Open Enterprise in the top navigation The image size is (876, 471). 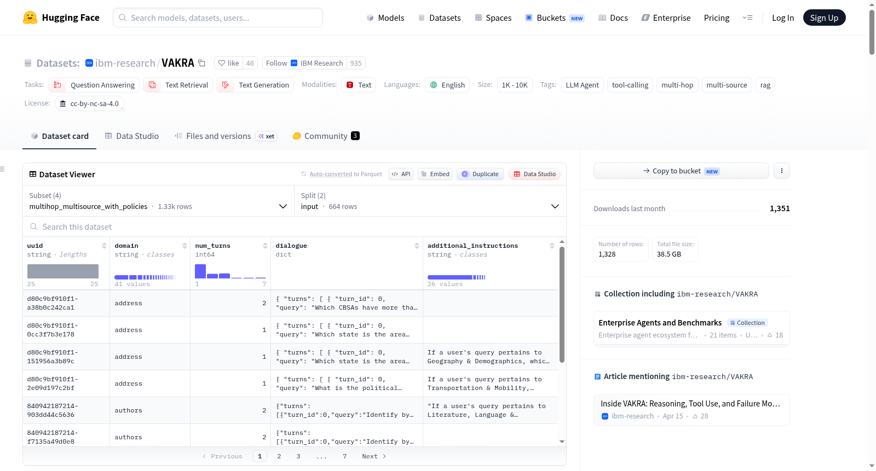(666, 18)
